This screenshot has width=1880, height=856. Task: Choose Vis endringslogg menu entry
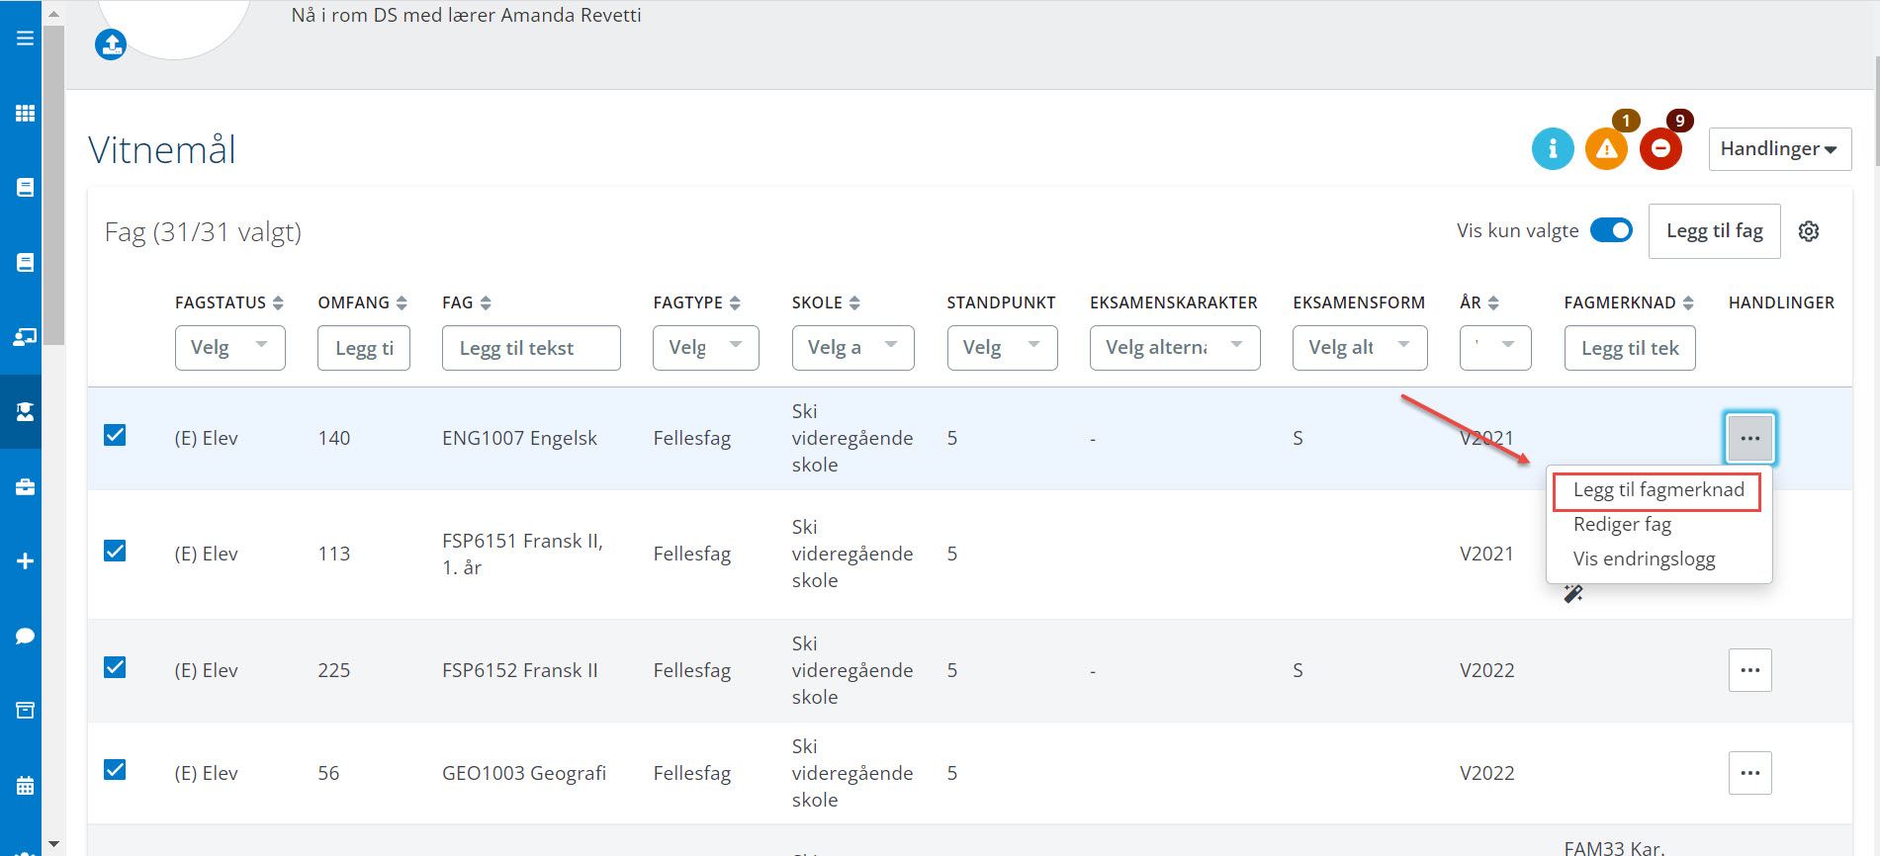click(x=1644, y=558)
